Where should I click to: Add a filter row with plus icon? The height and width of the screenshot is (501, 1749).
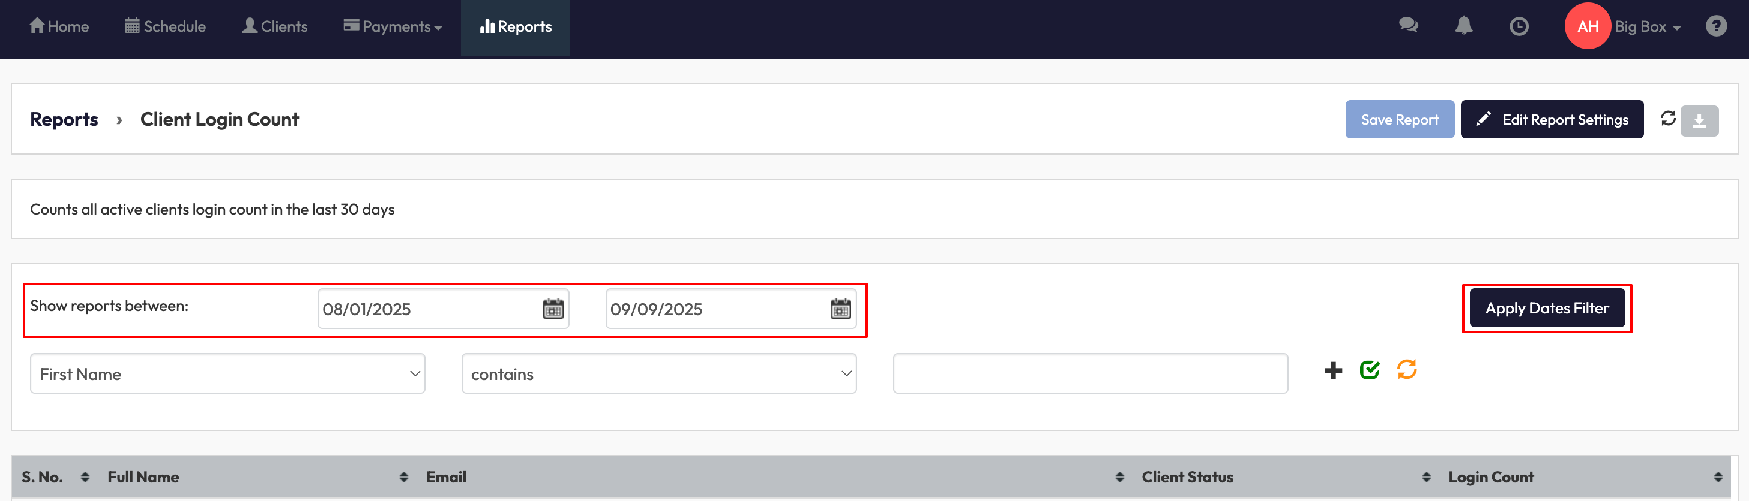[1332, 371]
